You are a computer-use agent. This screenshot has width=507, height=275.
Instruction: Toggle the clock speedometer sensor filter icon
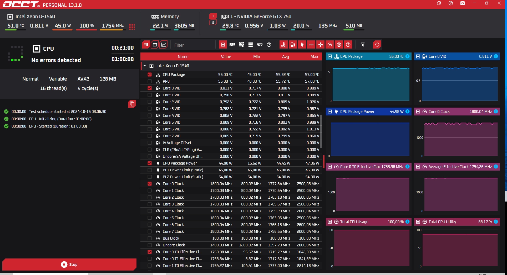click(330, 45)
